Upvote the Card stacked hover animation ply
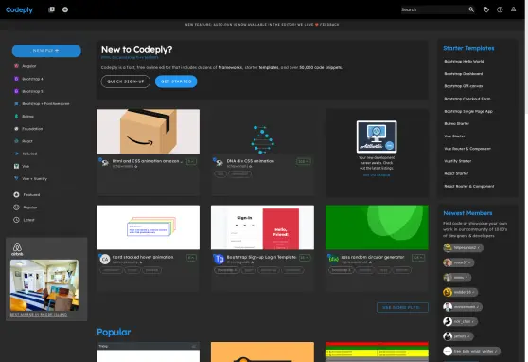Image resolution: width=528 pixels, height=362 pixels. (x=191, y=258)
